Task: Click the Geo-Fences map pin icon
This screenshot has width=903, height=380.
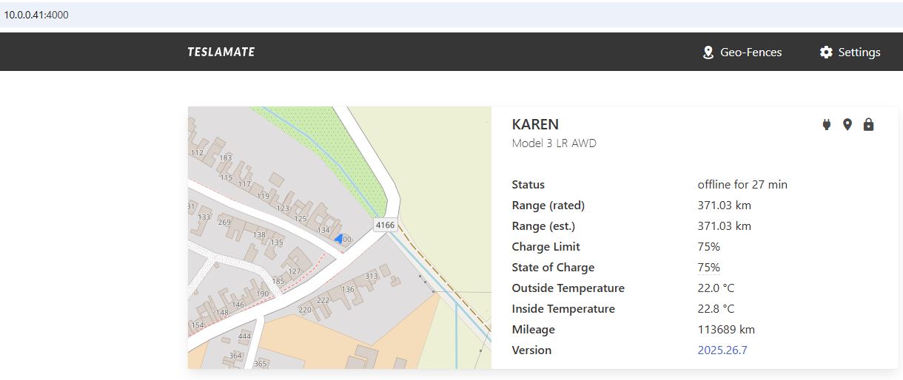Action: [x=708, y=52]
